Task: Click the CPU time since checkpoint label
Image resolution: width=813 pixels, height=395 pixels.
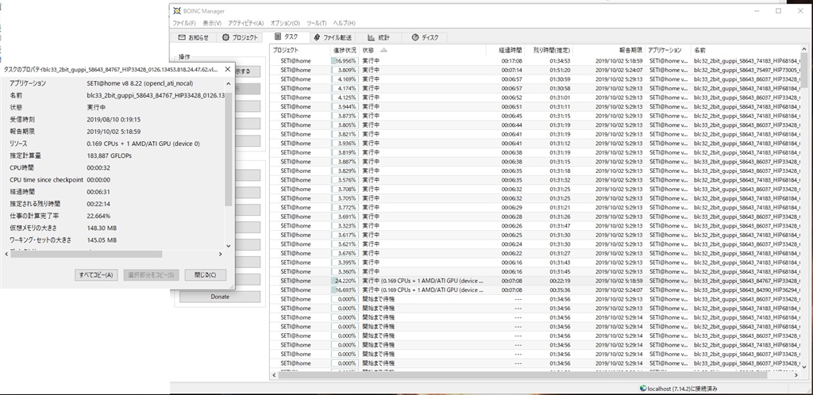Action: click(46, 179)
